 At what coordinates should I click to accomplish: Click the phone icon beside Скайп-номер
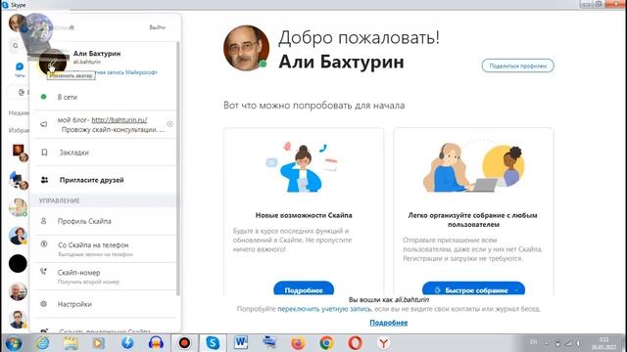pos(43,272)
